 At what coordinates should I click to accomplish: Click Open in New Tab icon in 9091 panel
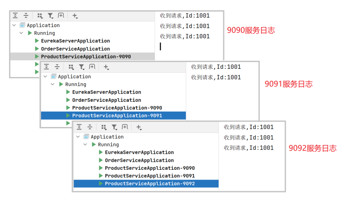click(92, 67)
